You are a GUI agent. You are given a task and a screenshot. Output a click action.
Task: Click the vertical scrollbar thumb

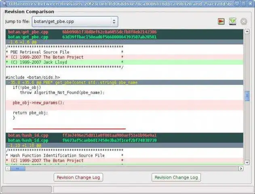point(247,96)
